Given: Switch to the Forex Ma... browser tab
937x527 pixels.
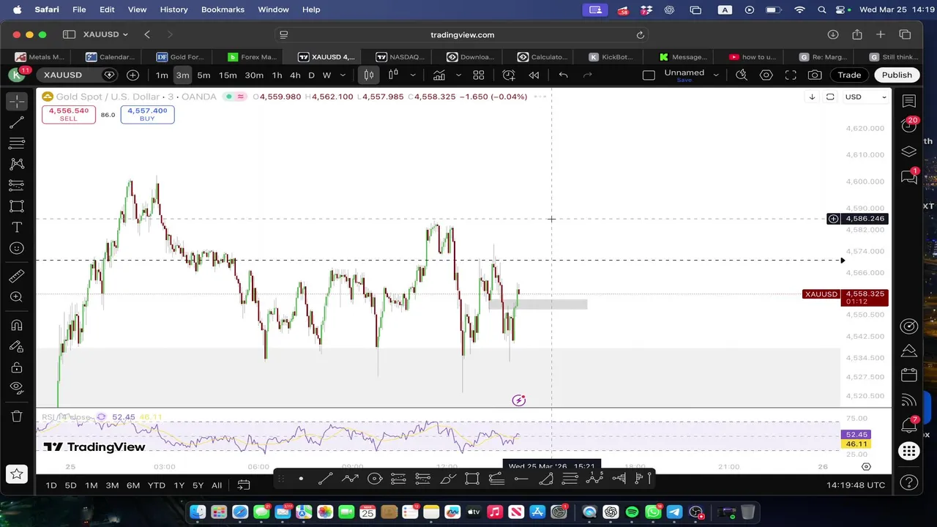Looking at the screenshot, I should click(253, 57).
